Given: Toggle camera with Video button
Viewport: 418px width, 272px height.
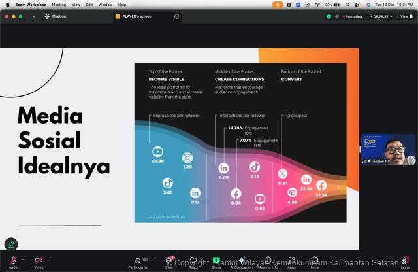Looking at the screenshot, I should pos(39,260).
